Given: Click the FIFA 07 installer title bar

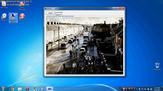Looking at the screenshot, I should [78, 8].
